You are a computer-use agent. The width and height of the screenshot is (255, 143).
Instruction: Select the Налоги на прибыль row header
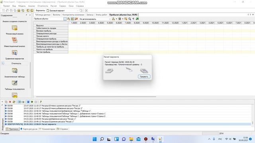(x=51, y=49)
